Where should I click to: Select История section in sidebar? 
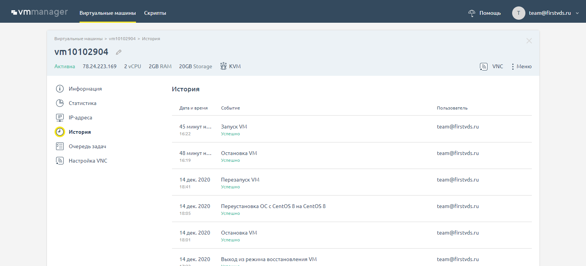click(80, 132)
